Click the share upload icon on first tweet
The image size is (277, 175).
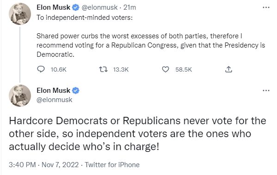click(x=228, y=69)
